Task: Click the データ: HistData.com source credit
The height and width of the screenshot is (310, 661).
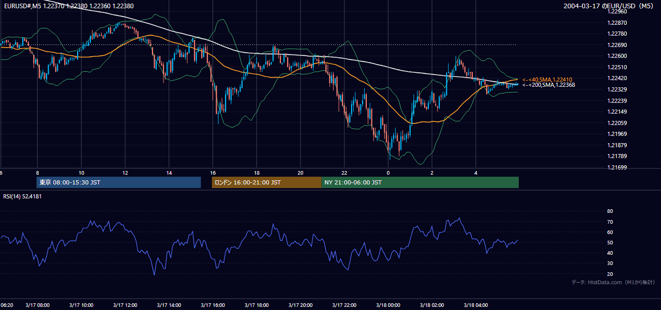Action: (613, 282)
